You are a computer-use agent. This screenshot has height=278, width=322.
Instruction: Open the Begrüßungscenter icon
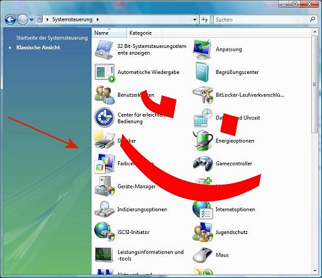202,72
